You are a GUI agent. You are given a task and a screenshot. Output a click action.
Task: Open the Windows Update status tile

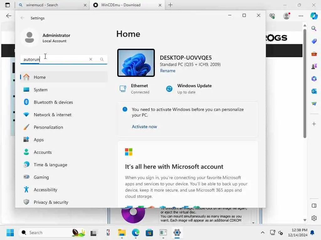189,89
